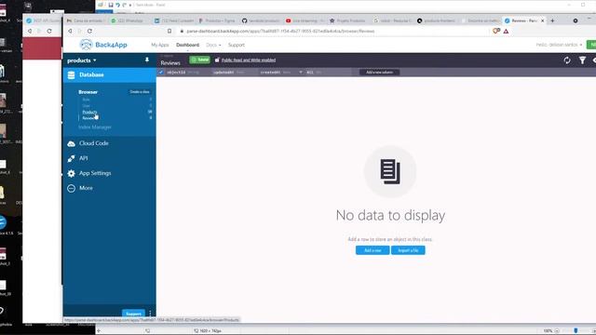The width and height of the screenshot is (596, 335).
Task: Expand the More sidebar item
Action: (86, 188)
